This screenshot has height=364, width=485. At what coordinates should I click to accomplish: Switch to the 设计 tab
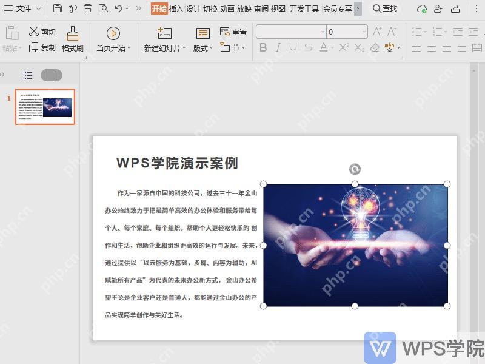coord(193,8)
